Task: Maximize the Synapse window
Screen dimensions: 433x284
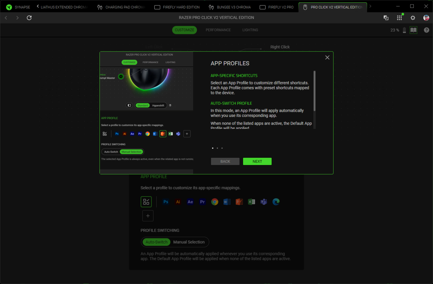Action: (x=412, y=6)
